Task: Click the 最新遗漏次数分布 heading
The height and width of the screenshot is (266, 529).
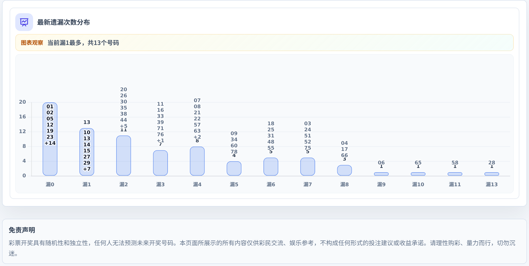Action: [63, 22]
